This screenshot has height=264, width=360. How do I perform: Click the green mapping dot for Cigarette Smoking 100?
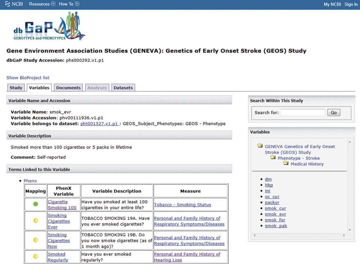coord(36,204)
